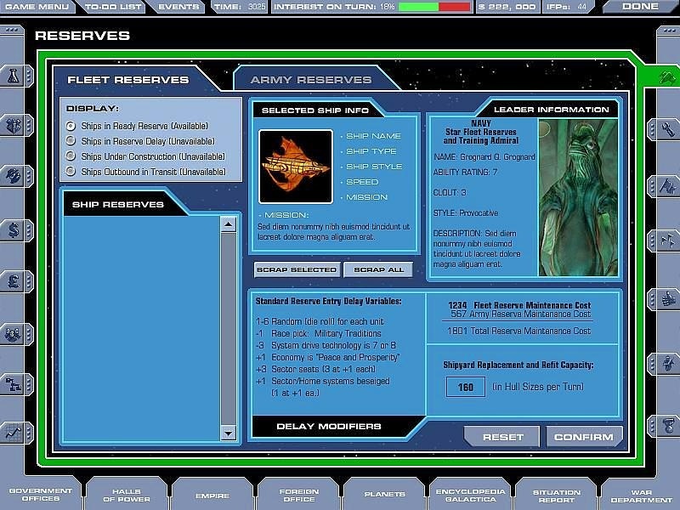The height and width of the screenshot is (510, 680).
Task: Select Ships in Ready Reserve option
Action: coord(71,126)
